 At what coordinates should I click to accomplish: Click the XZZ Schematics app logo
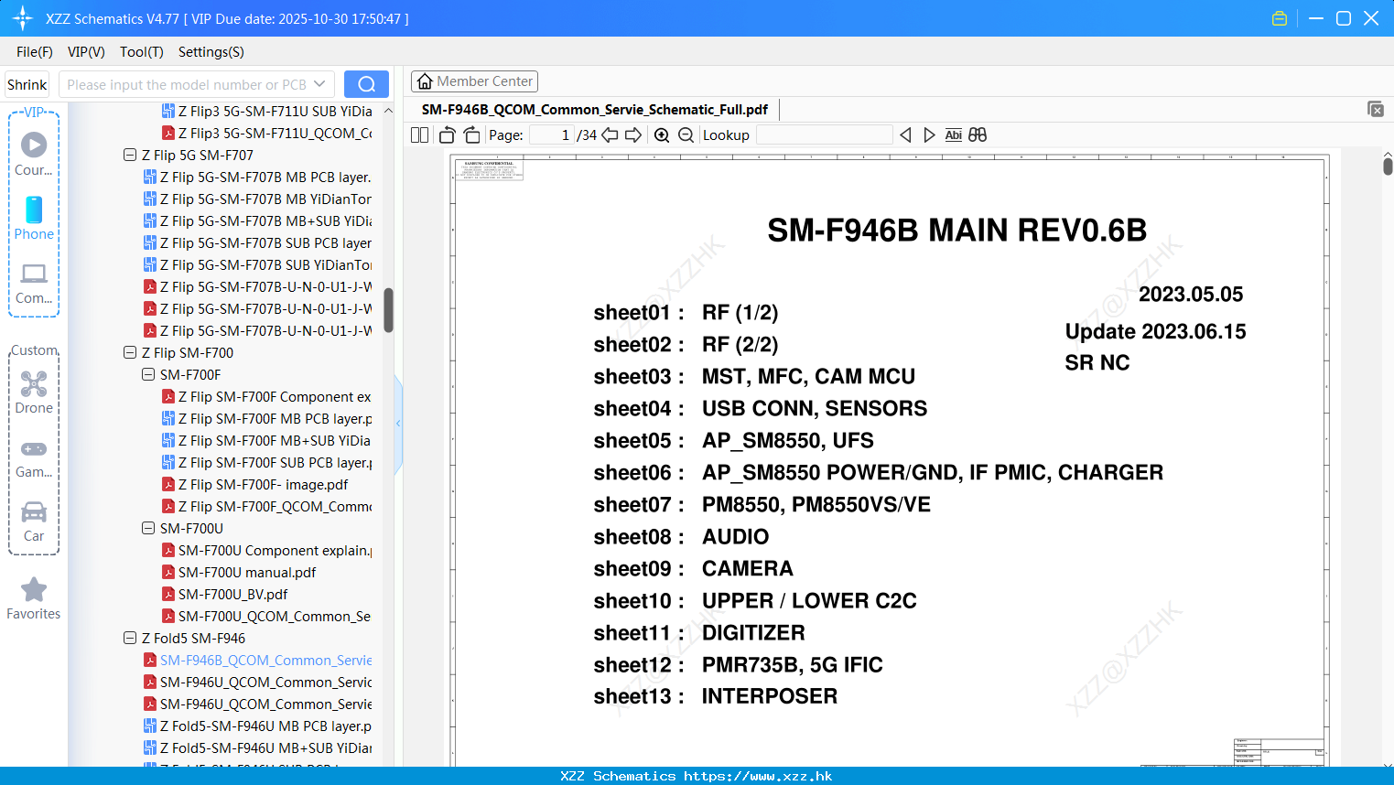coord(23,18)
